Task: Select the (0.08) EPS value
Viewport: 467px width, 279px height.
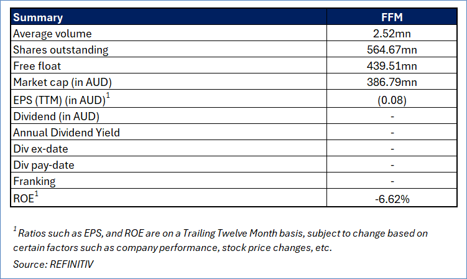Action: [x=392, y=100]
